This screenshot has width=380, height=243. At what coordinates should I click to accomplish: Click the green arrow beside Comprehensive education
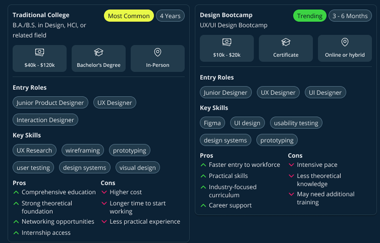(16, 192)
